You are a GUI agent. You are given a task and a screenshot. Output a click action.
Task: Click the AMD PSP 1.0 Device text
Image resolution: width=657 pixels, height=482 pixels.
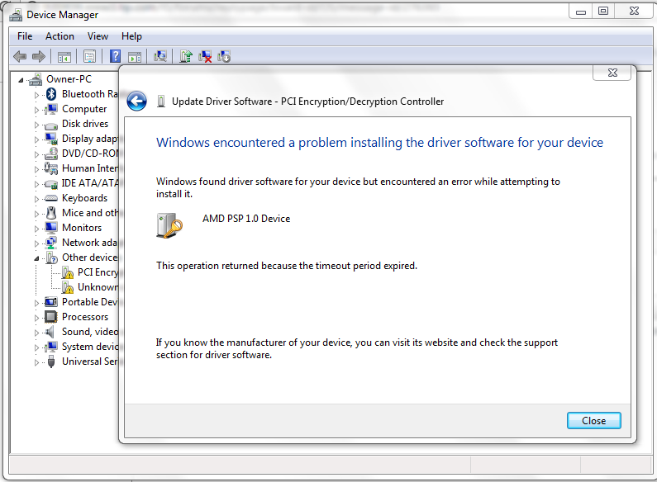[246, 219]
